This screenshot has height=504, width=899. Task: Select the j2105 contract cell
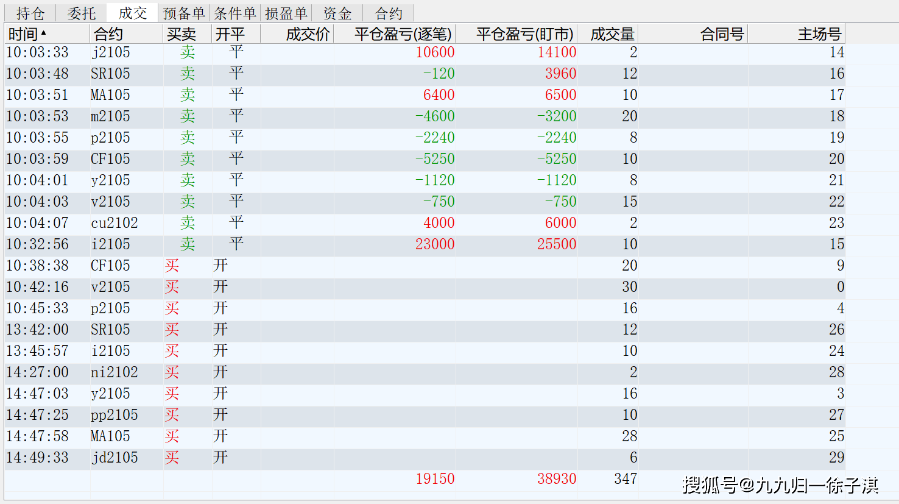click(x=110, y=52)
